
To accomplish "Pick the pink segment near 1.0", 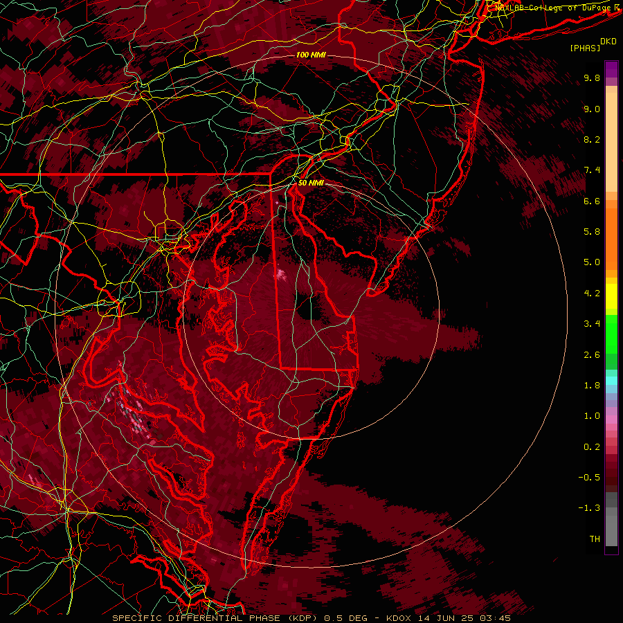I will pyautogui.click(x=611, y=419).
